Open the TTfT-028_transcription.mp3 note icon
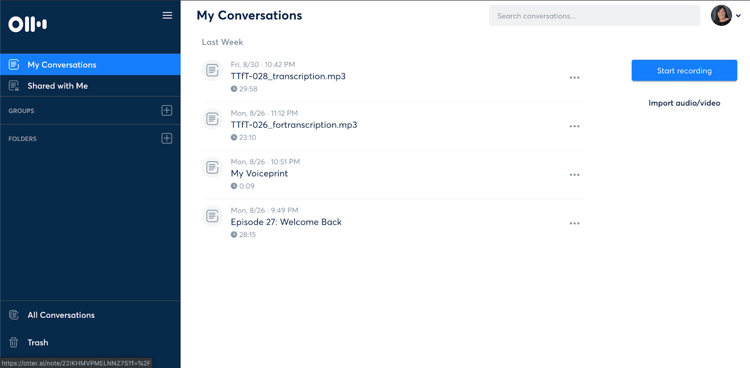Viewport: 750px width, 368px height. 212,70
